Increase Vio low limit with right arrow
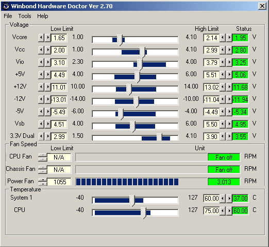The image size is (269, 247). click(48, 62)
